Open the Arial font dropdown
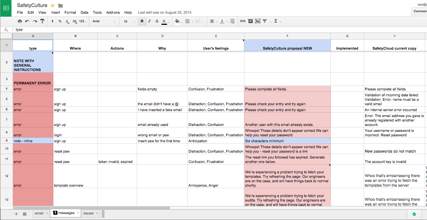This screenshot has height=220, width=427. (x=104, y=21)
